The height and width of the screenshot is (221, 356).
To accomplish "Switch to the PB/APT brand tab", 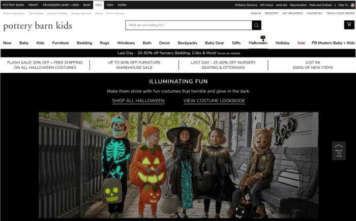I will click(x=34, y=5).
